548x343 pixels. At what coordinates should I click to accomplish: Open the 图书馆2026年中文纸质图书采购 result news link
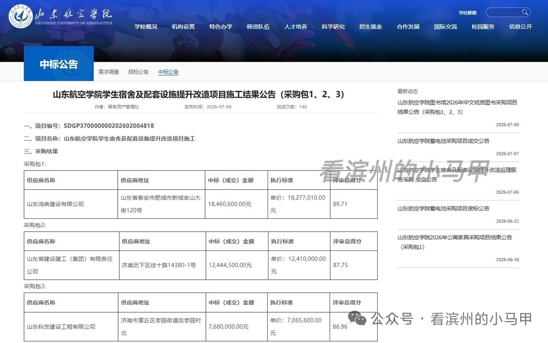(x=457, y=107)
